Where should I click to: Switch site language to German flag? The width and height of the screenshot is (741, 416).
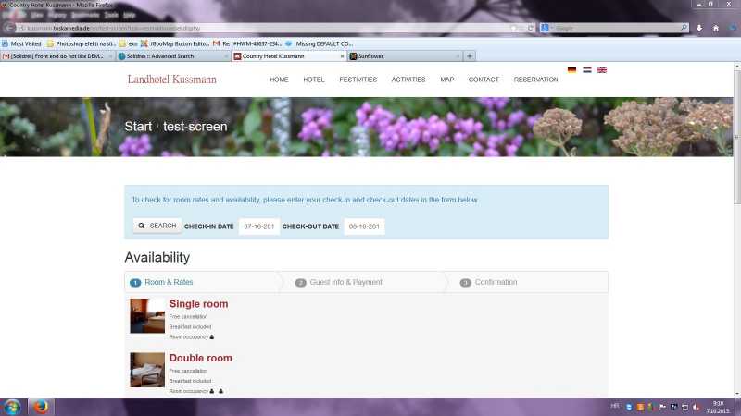(571, 69)
